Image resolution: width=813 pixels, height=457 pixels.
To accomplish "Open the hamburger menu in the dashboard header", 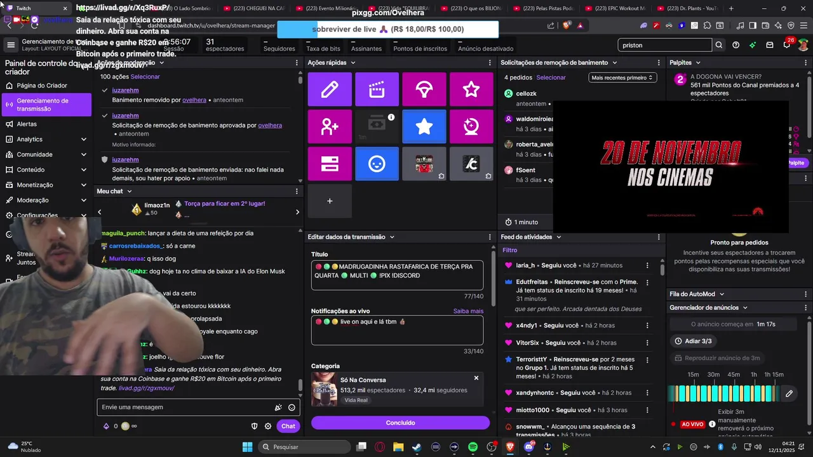I will point(11,45).
